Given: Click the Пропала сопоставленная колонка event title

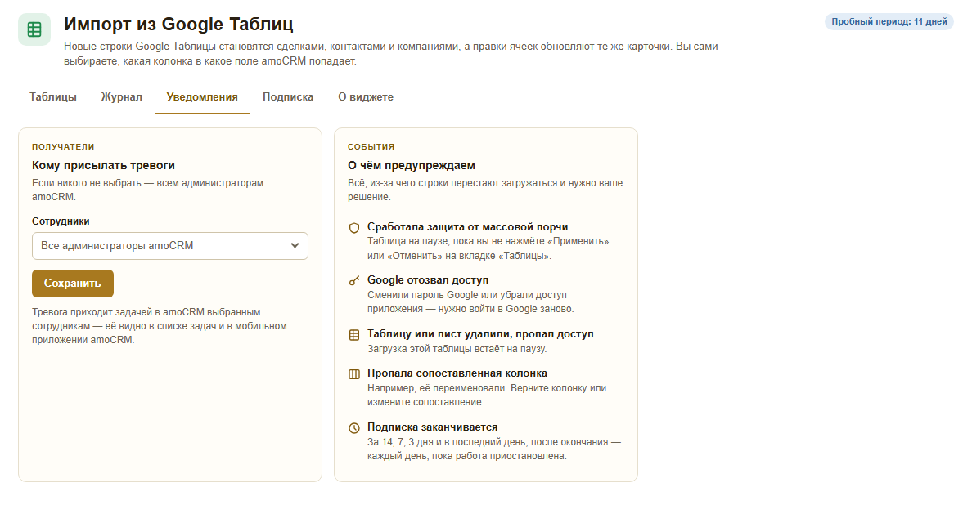Looking at the screenshot, I should click(457, 373).
